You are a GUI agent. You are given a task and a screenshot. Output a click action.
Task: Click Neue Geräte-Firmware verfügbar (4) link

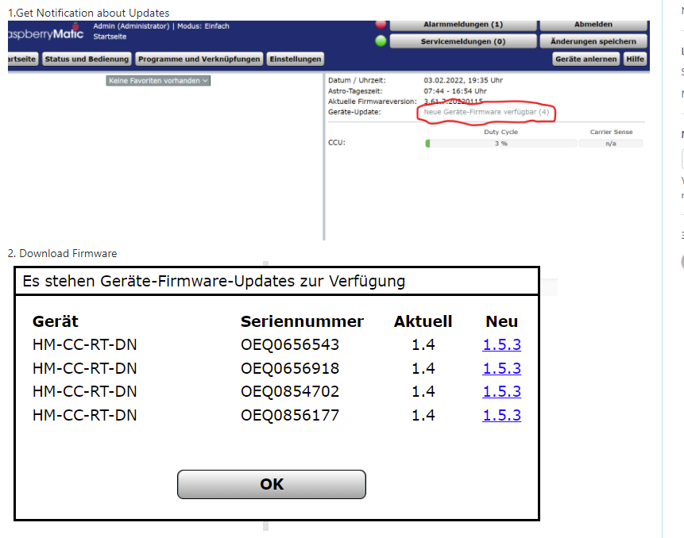[x=486, y=112]
